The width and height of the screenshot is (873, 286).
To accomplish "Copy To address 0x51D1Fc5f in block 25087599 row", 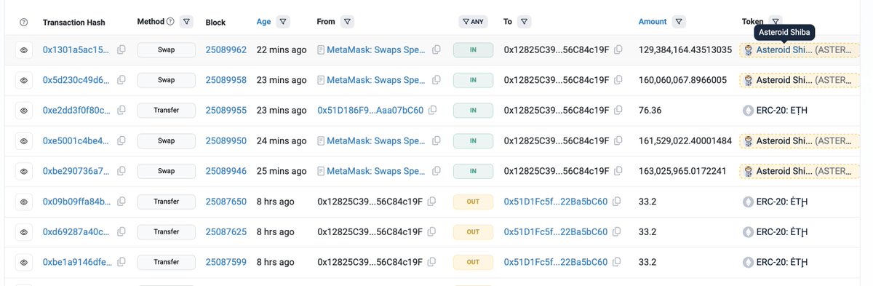I will 616,262.
